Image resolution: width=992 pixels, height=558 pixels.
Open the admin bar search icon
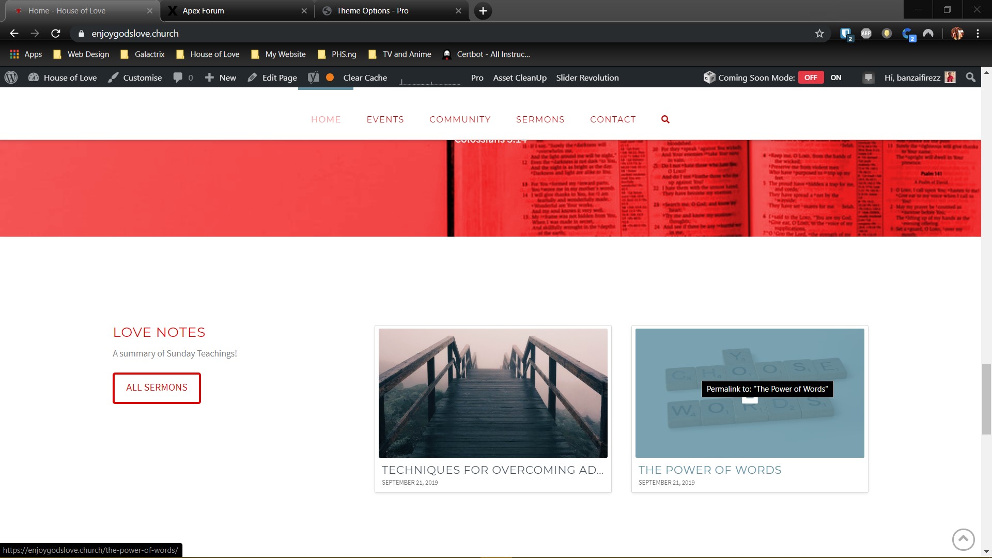971,78
